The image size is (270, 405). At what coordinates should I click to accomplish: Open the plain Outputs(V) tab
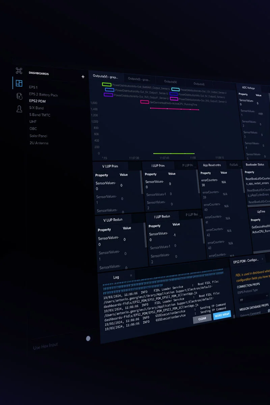click(170, 81)
